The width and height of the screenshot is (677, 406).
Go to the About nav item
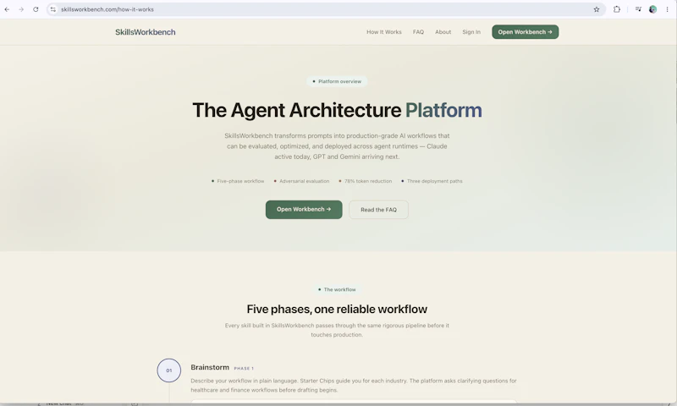[443, 32]
